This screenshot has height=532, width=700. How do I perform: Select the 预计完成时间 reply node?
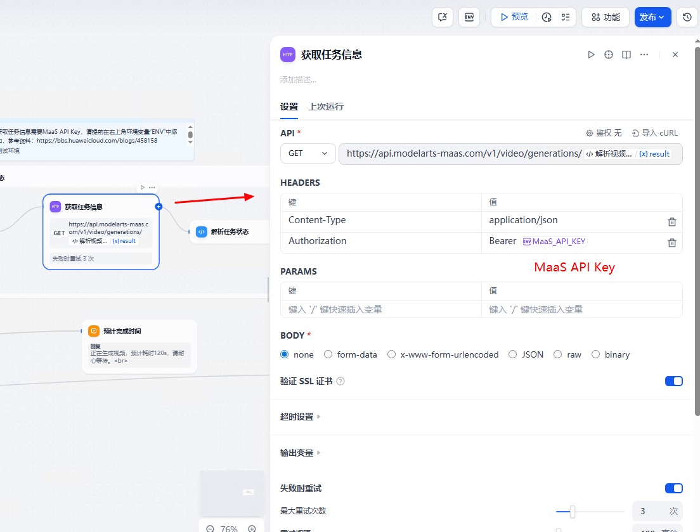(139, 346)
